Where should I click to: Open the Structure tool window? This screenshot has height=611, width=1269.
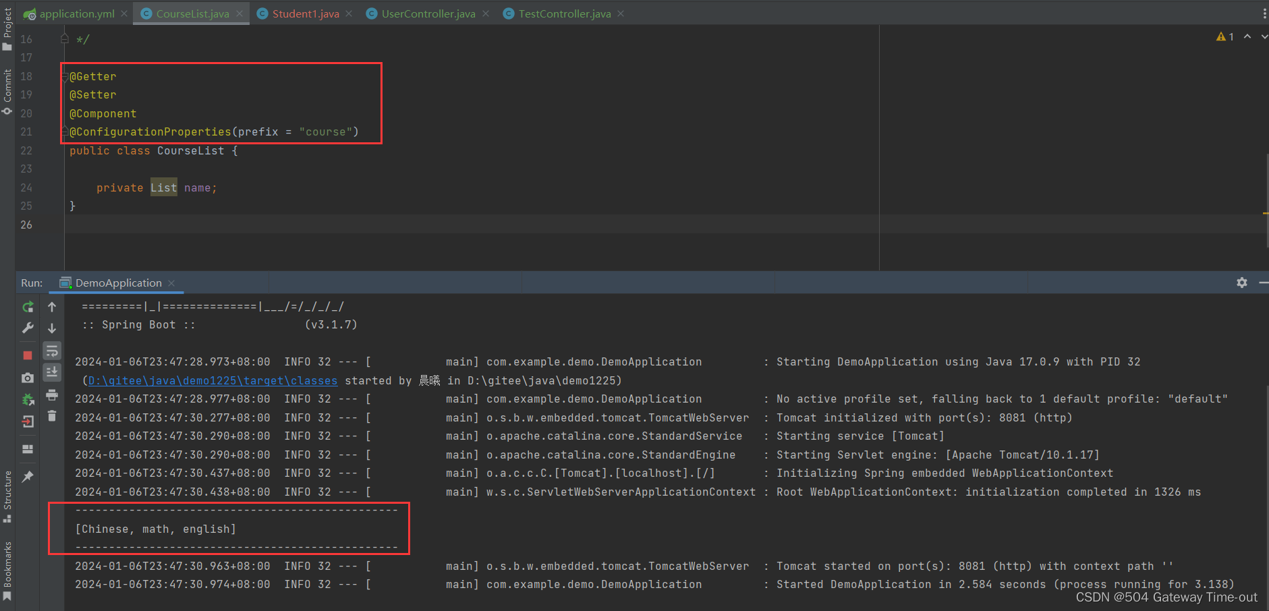7,496
